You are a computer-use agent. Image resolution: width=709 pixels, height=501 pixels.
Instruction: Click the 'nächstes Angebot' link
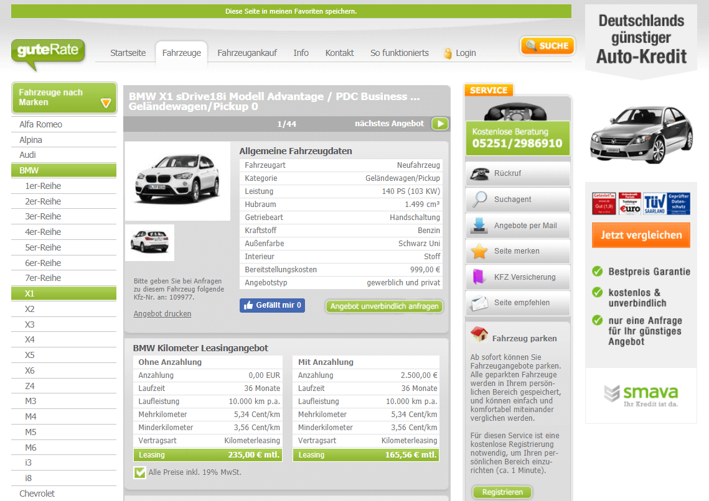[x=389, y=123]
